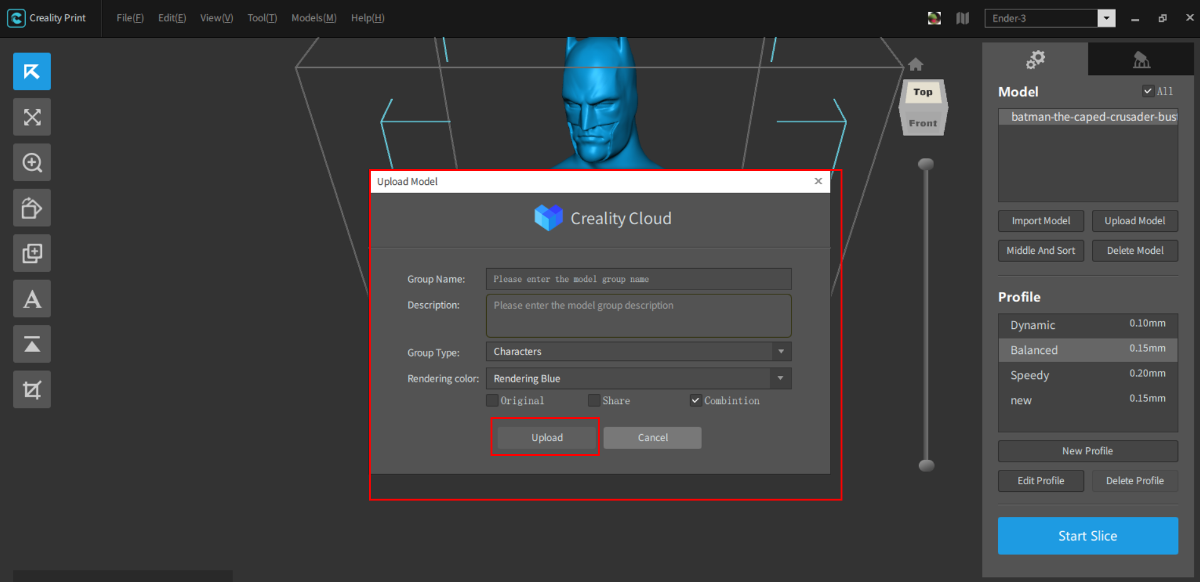This screenshot has width=1200, height=582.
Task: Activate the Zoom magnifier tool
Action: coord(31,162)
